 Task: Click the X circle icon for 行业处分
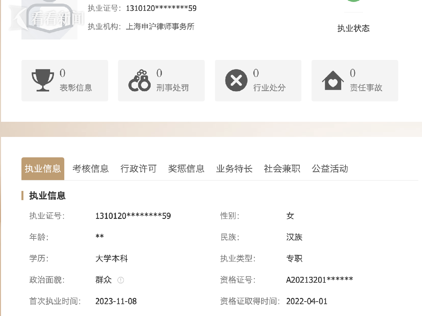[236, 80]
